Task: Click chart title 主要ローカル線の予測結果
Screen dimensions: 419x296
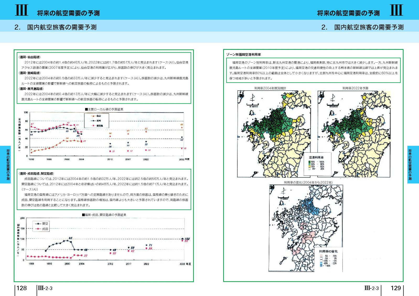Action: click(104, 109)
